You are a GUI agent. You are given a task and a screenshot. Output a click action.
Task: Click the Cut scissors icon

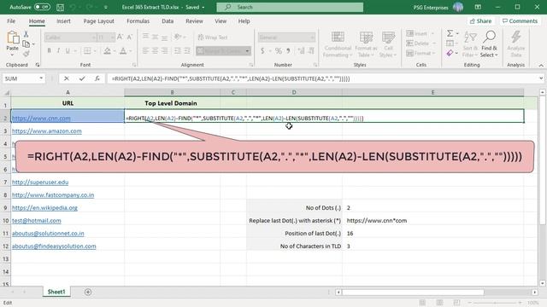point(26,34)
